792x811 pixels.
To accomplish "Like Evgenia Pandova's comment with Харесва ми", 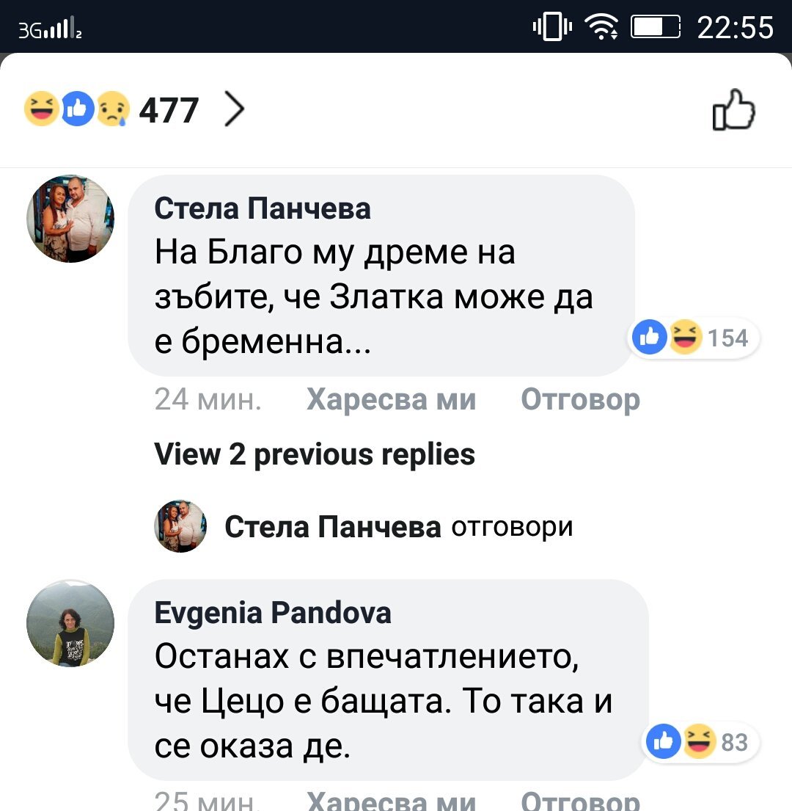I will (x=391, y=801).
